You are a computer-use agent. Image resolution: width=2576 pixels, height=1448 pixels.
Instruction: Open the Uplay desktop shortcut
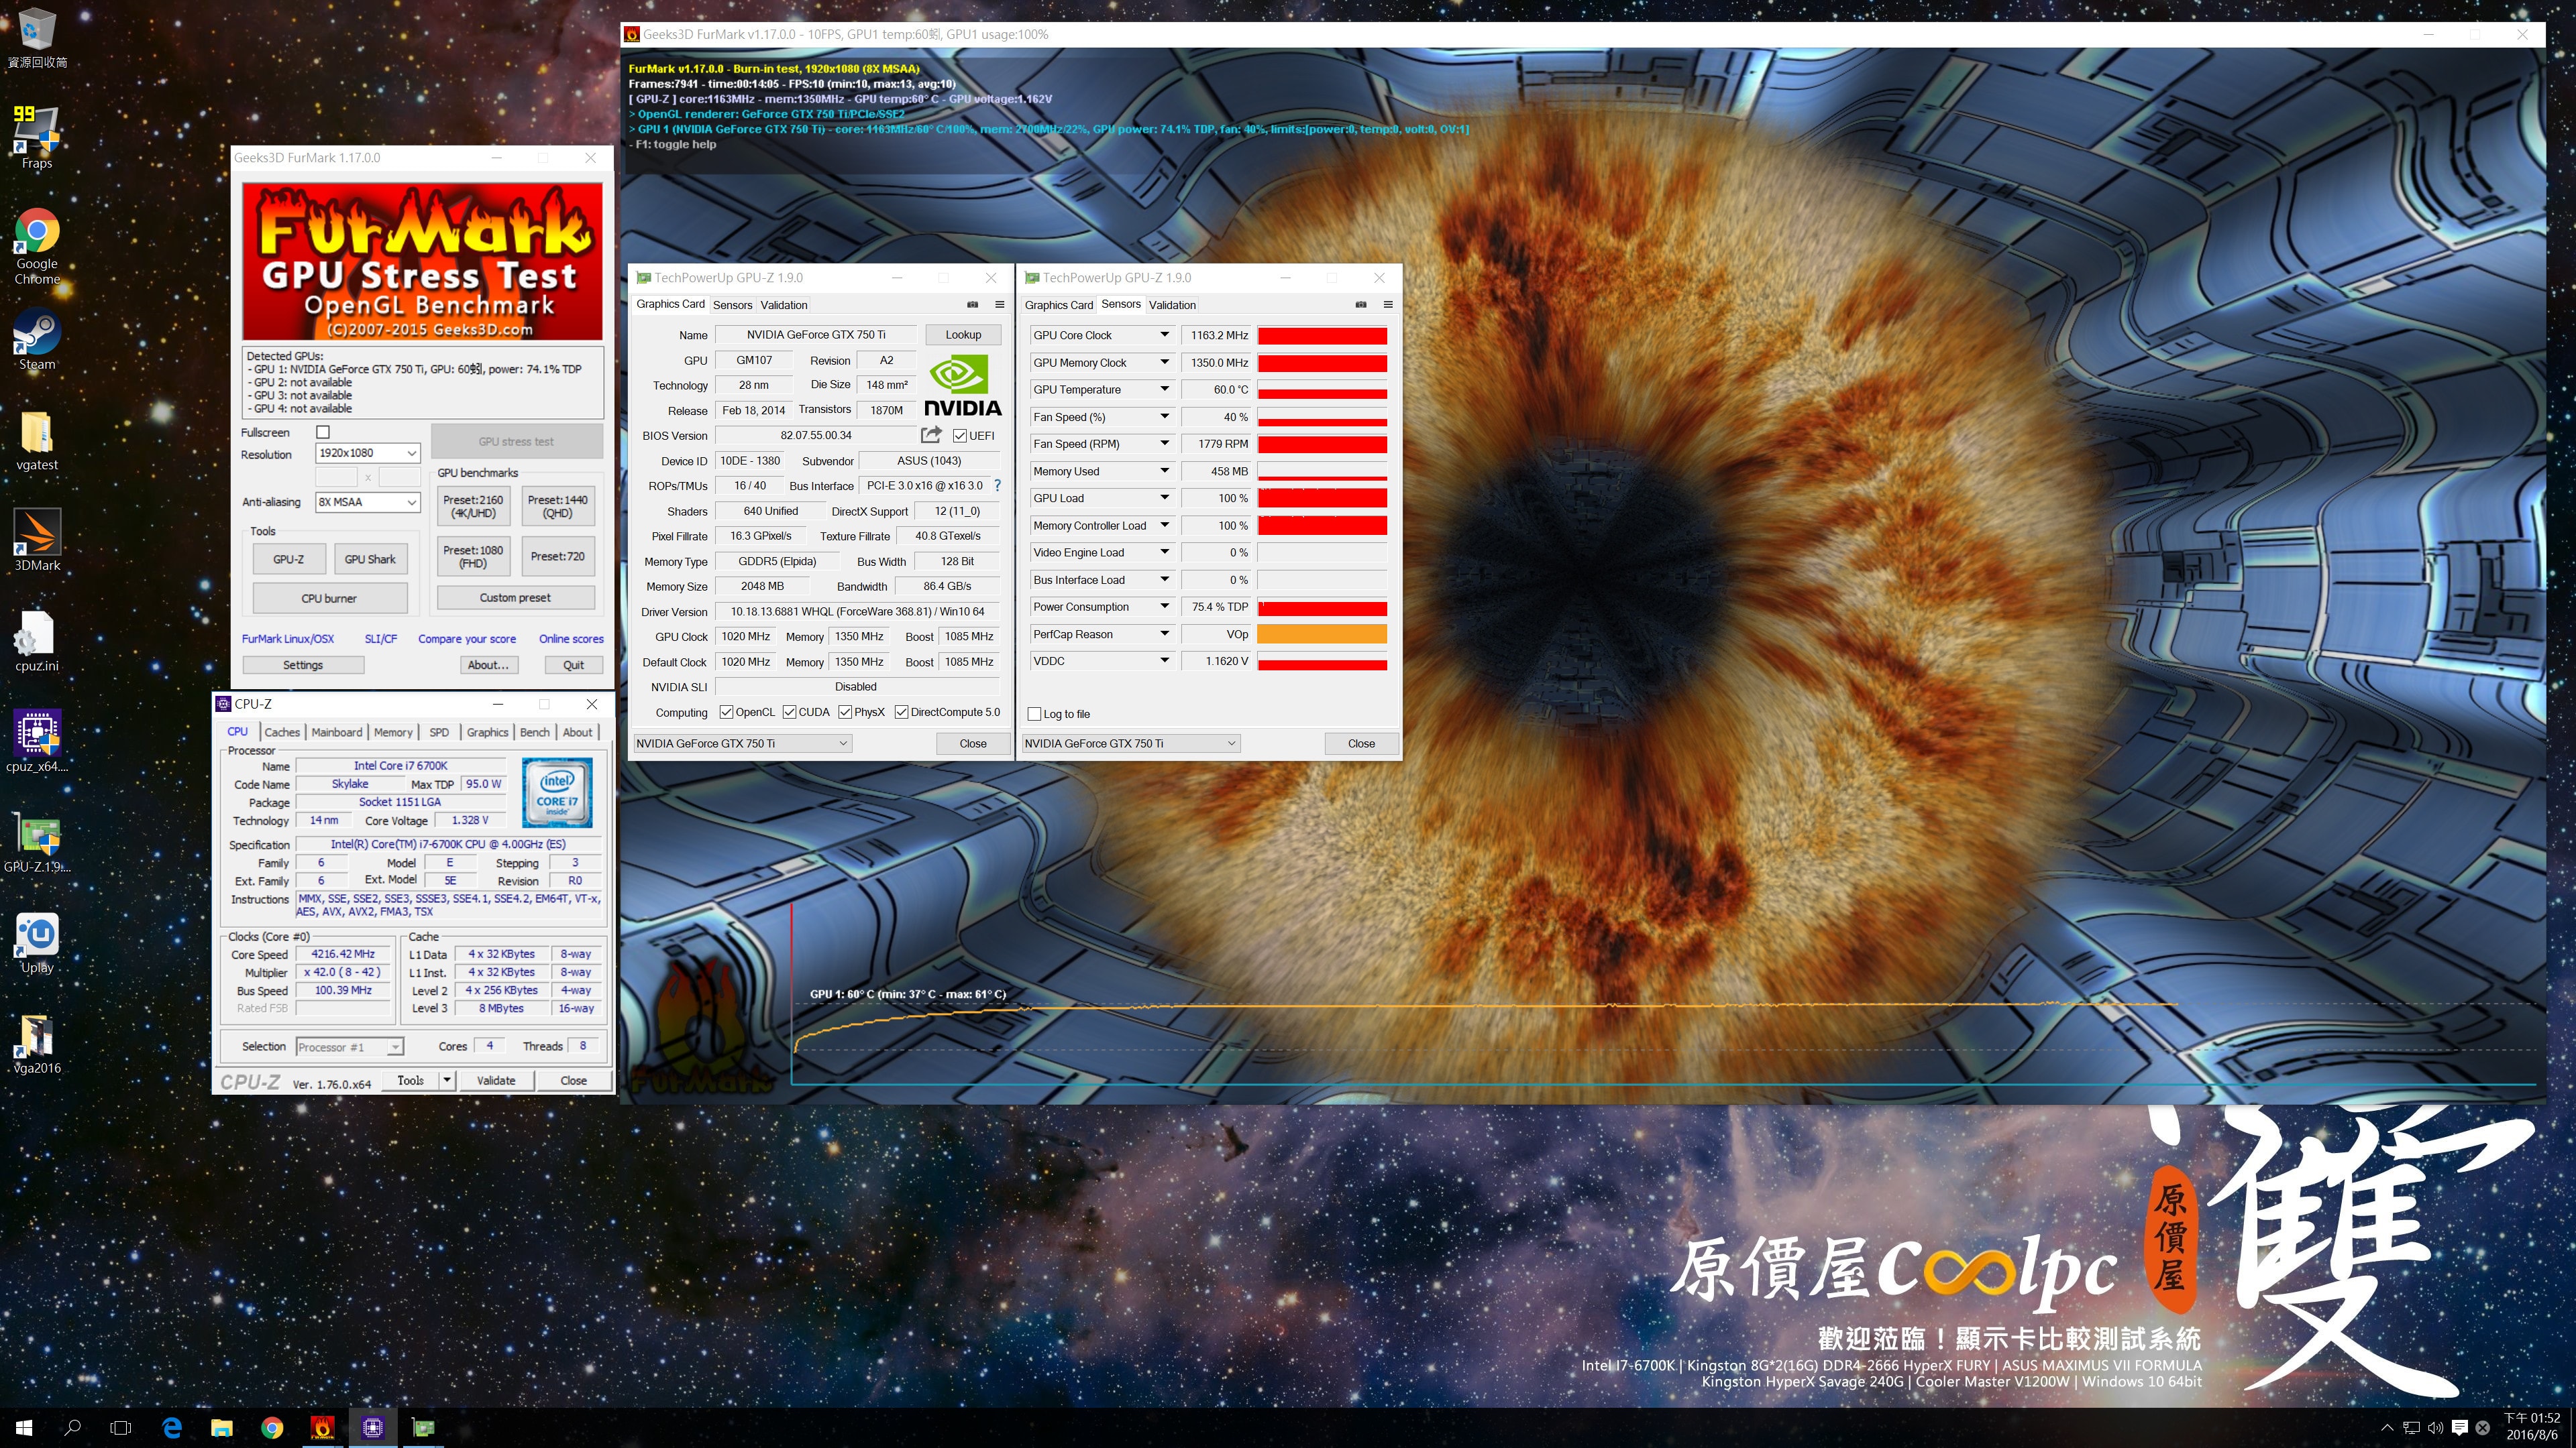tap(37, 943)
